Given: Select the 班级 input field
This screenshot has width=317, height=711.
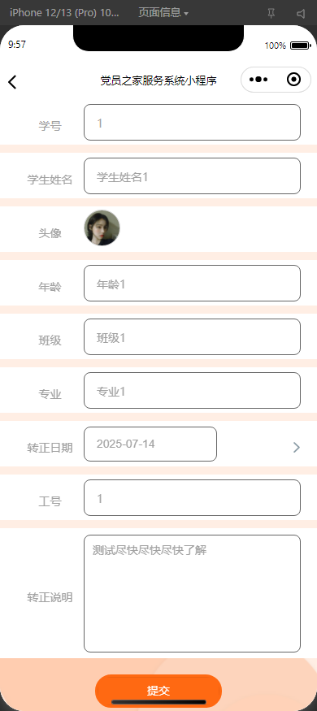Looking at the screenshot, I should click(193, 337).
